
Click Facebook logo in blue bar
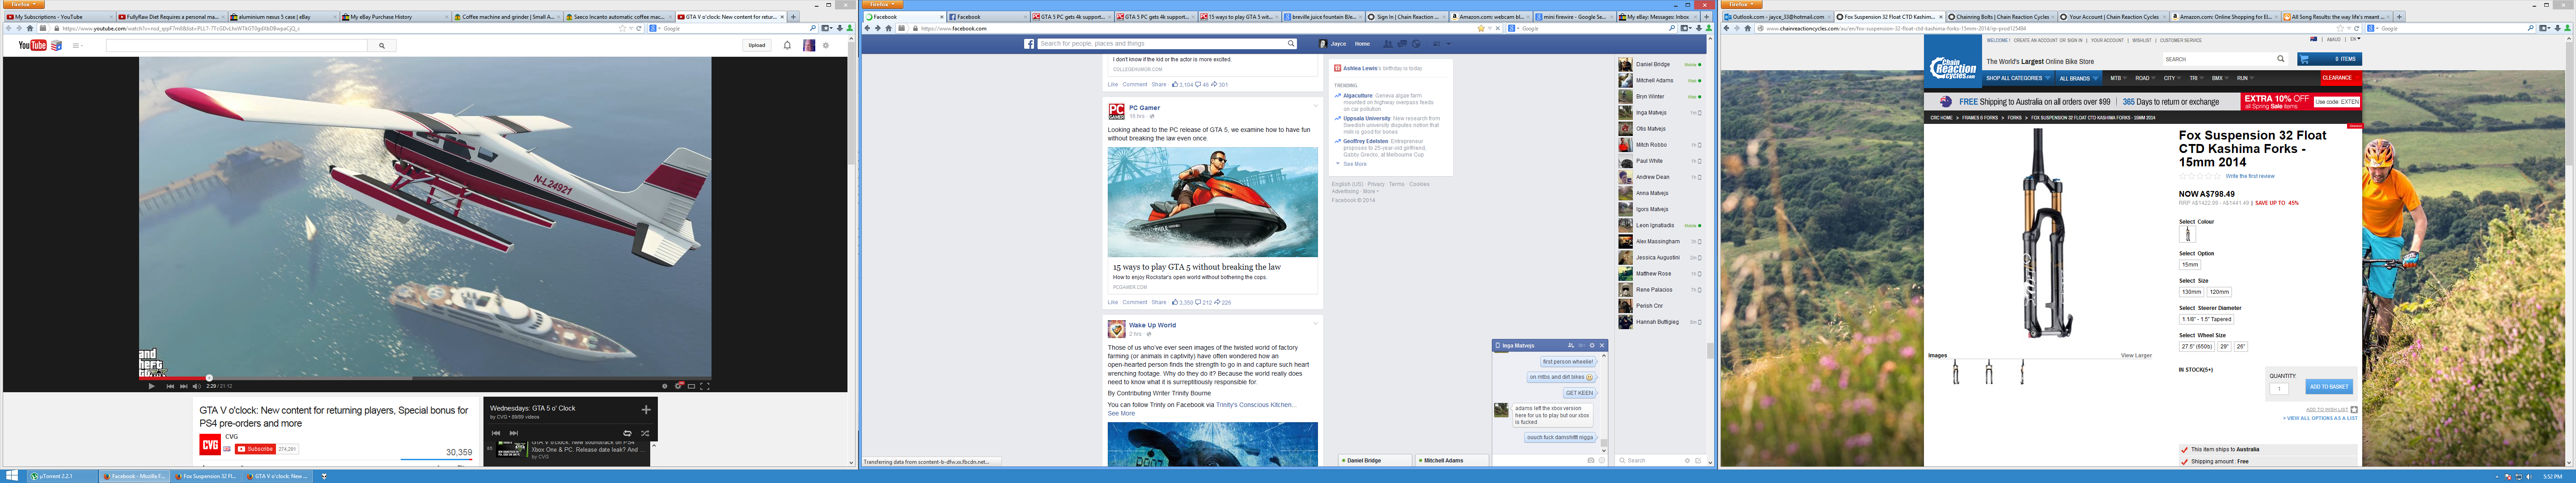[x=1029, y=44]
